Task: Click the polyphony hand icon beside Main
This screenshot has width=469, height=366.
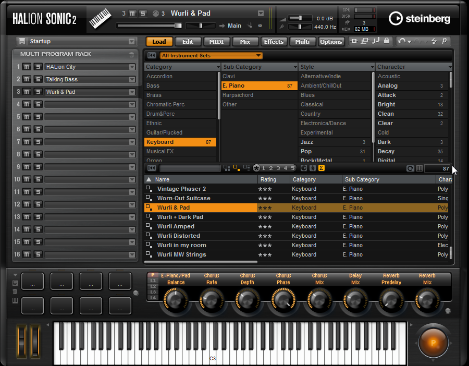Action: click(x=250, y=26)
